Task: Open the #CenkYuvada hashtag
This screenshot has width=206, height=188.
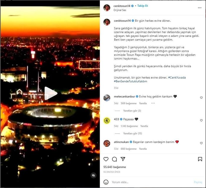Action: click(177, 78)
